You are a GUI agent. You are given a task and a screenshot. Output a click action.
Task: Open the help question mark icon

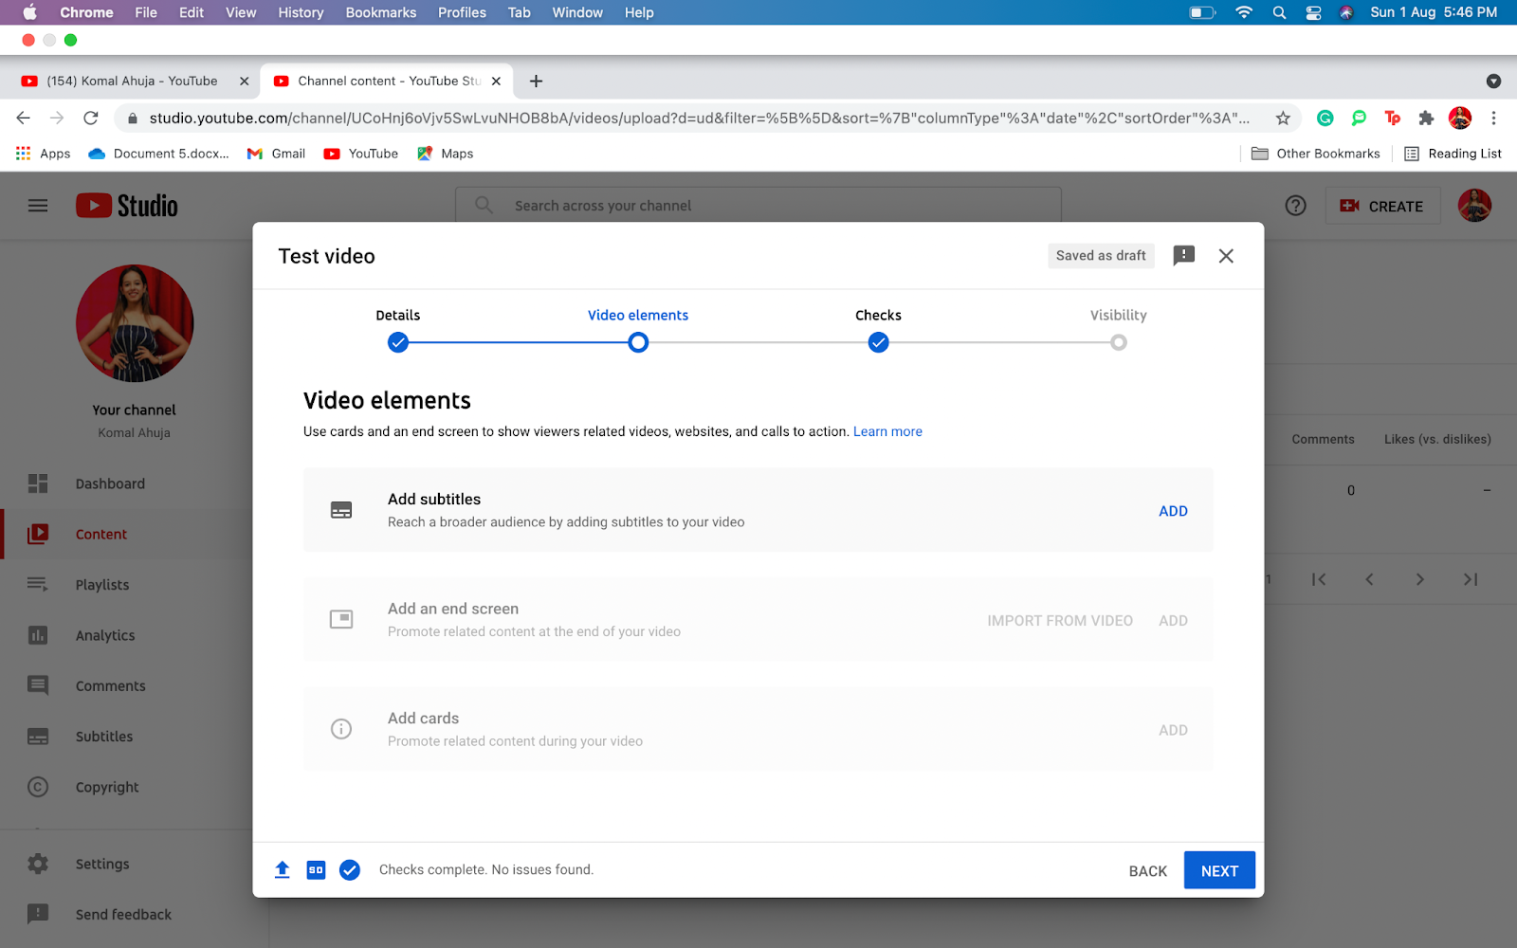coord(1295,206)
